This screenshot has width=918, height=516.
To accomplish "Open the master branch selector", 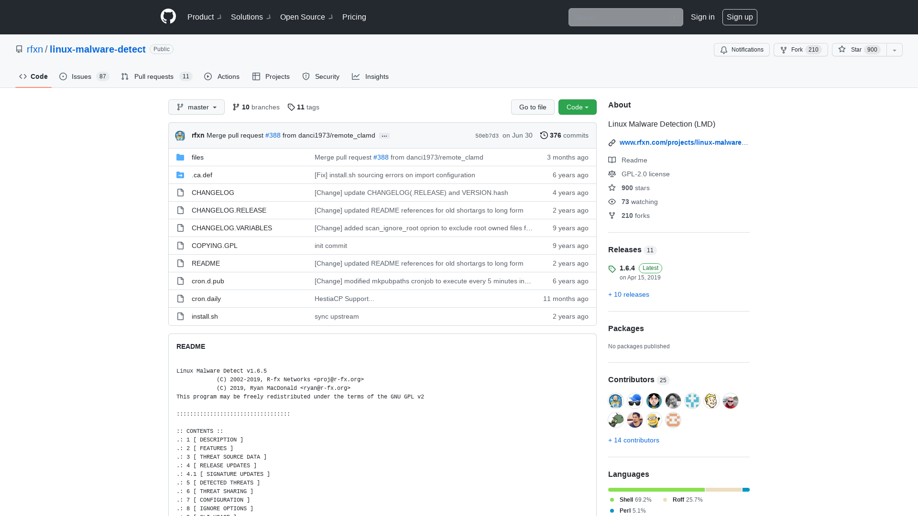I will [x=196, y=107].
